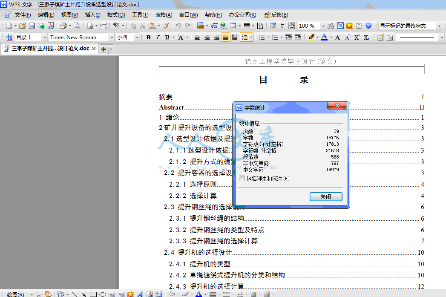Add a new document tab with plus button
446x297 pixels.
click(x=104, y=49)
